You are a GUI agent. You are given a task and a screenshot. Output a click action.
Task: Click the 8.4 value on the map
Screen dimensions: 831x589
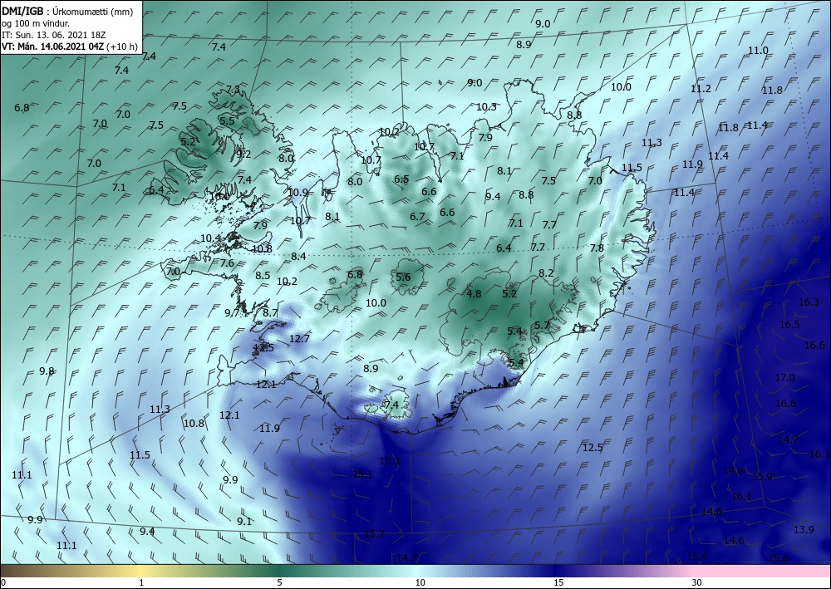[x=298, y=257]
